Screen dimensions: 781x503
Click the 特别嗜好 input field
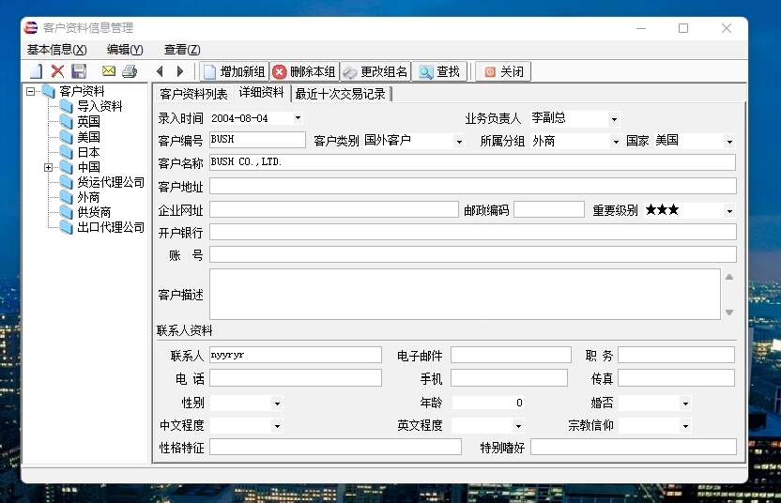click(x=634, y=447)
